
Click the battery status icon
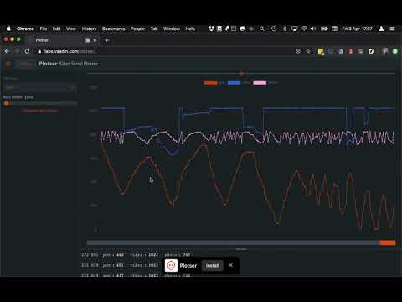(324, 29)
